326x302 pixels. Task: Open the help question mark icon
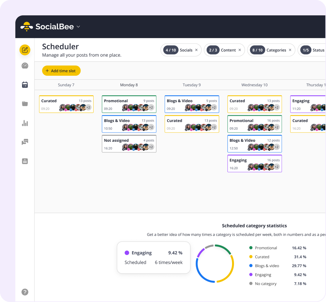25,292
